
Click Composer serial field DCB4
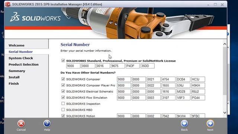pos(183,79)
